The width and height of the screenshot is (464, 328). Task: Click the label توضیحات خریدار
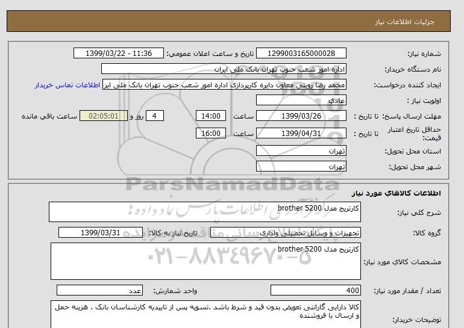point(416,320)
